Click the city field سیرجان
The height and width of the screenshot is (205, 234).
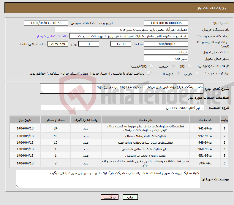click(x=166, y=58)
